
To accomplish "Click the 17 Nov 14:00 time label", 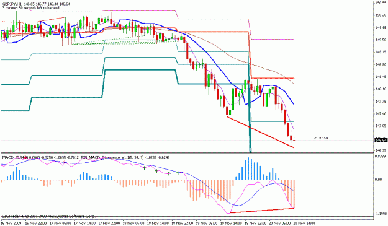I will tap(85, 224).
